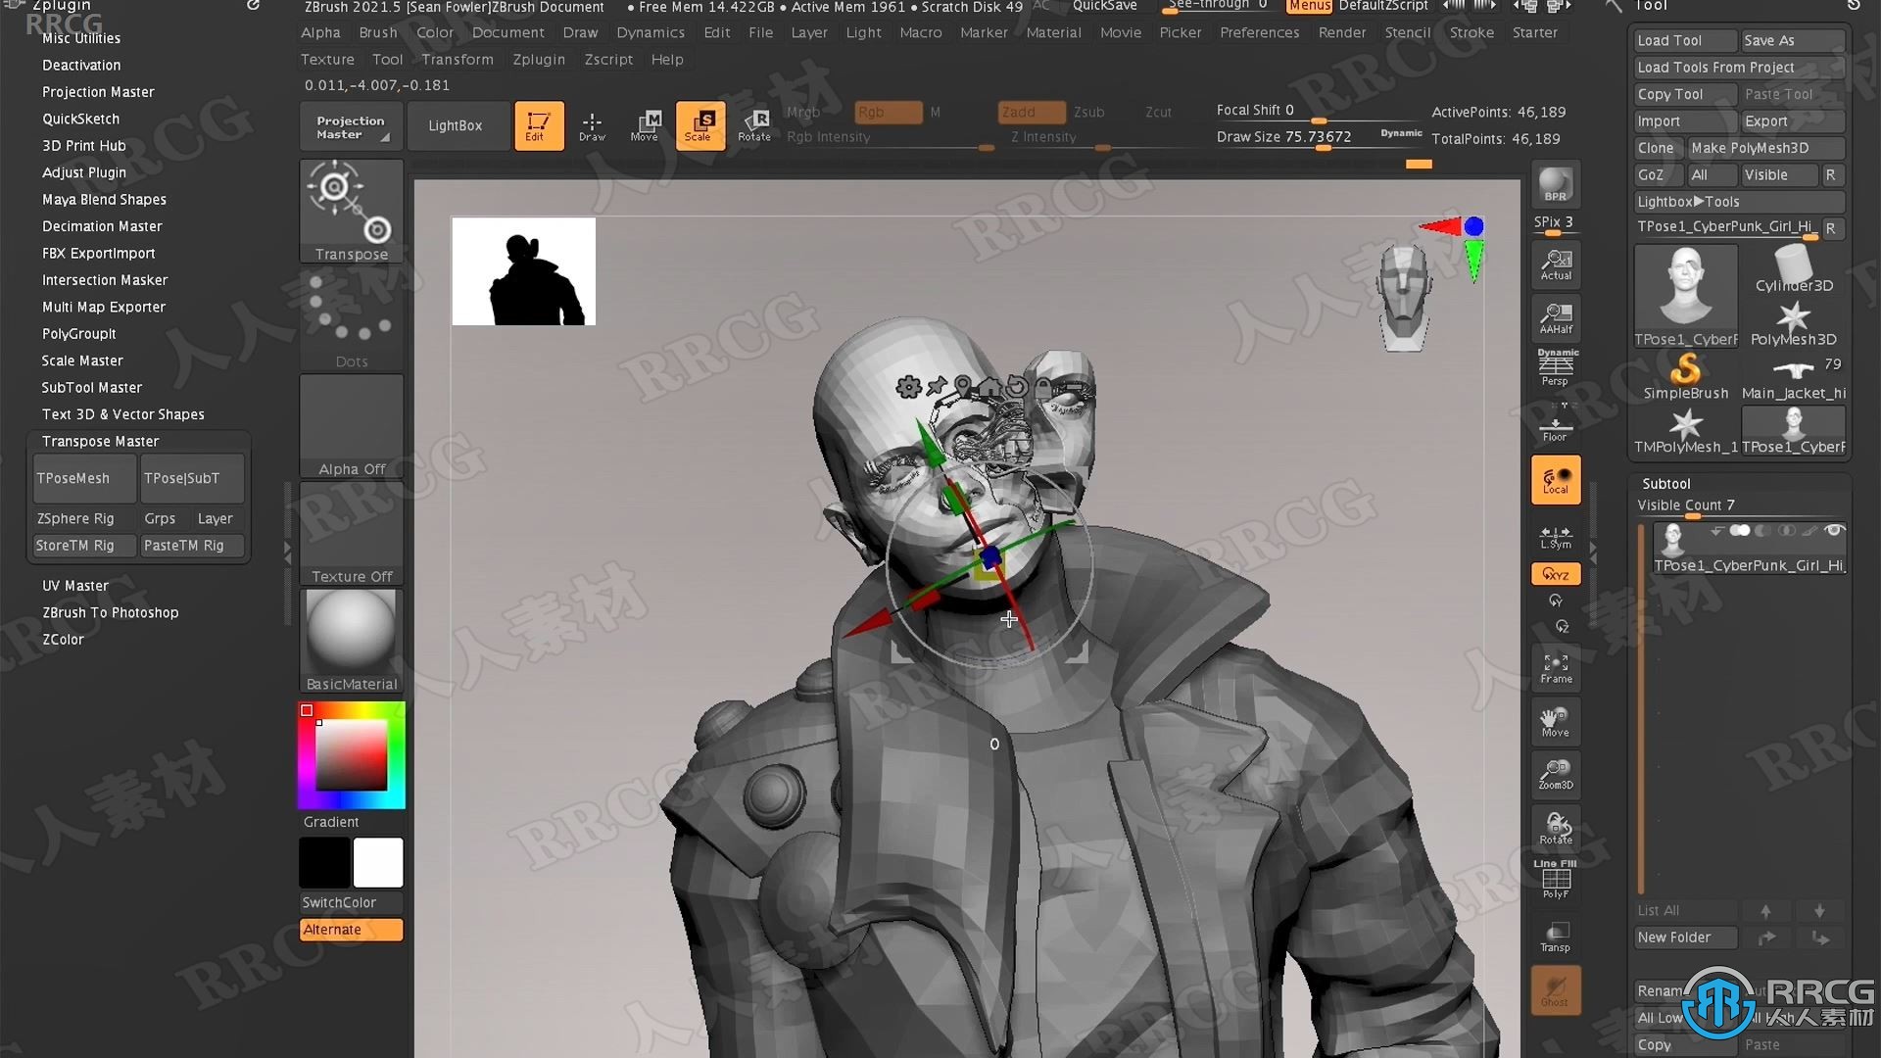The height and width of the screenshot is (1058, 1881).
Task: Expand the UV Master section
Action: [75, 586]
